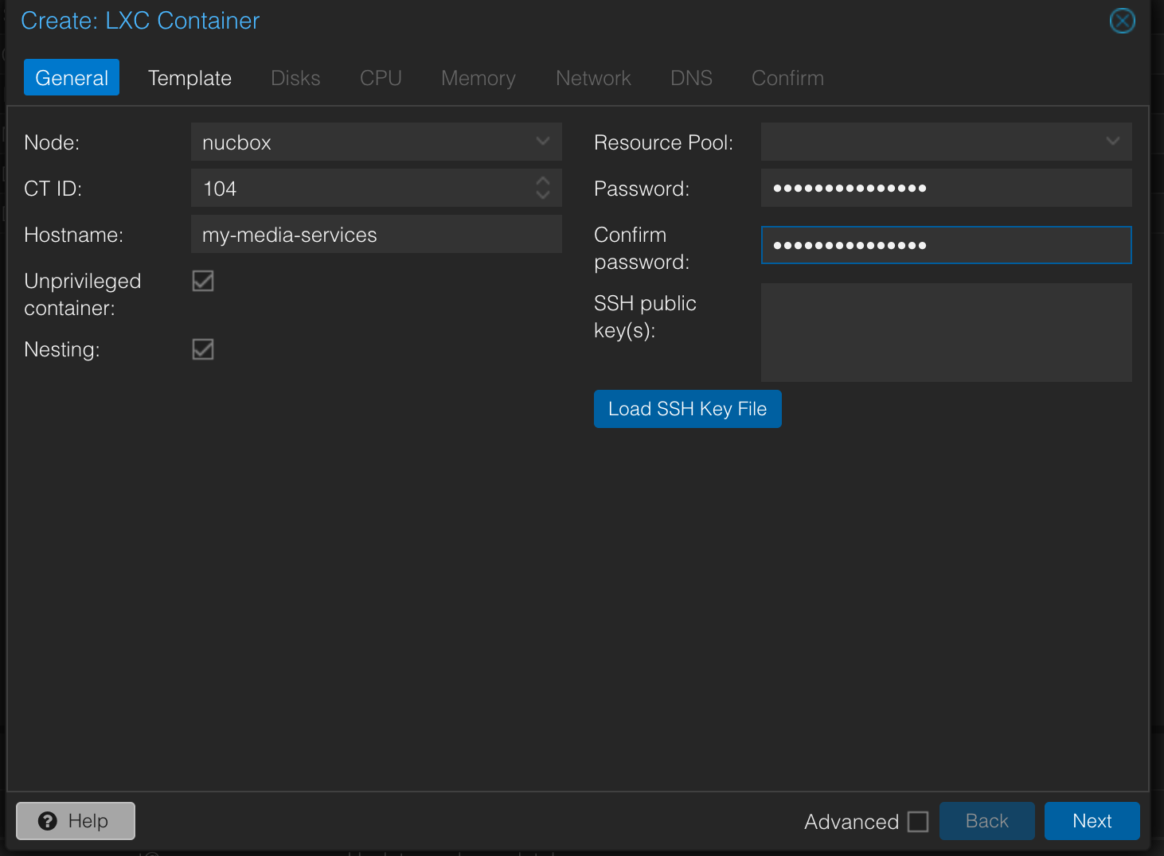Switch to the Confirm tab
The width and height of the screenshot is (1164, 856).
click(788, 77)
